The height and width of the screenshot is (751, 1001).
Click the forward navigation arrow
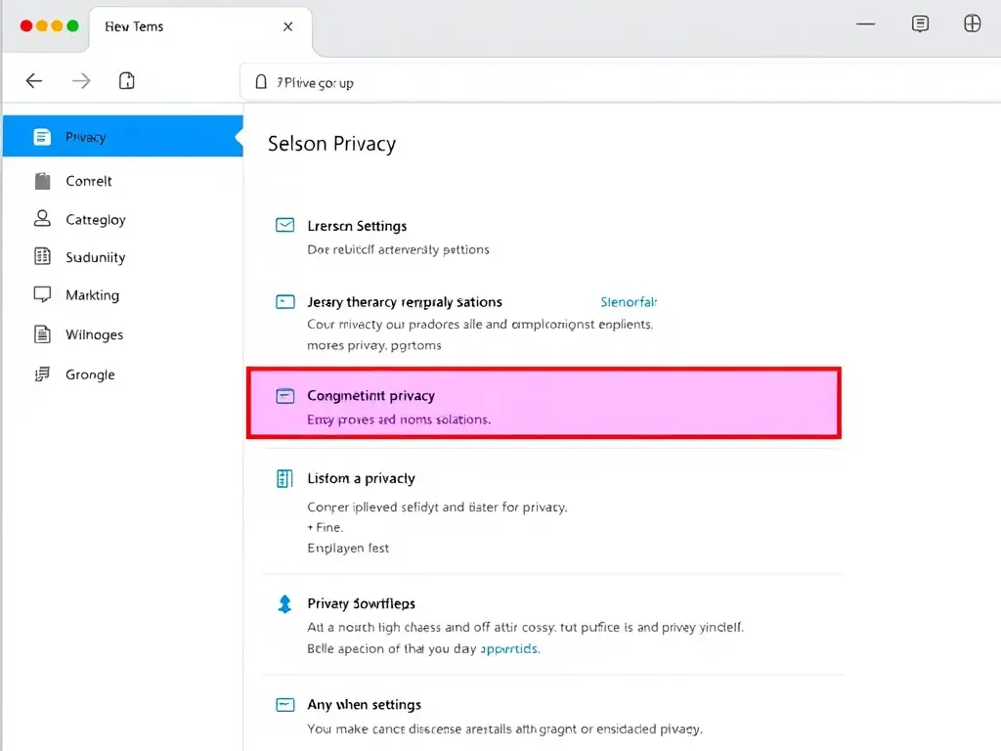tap(81, 82)
